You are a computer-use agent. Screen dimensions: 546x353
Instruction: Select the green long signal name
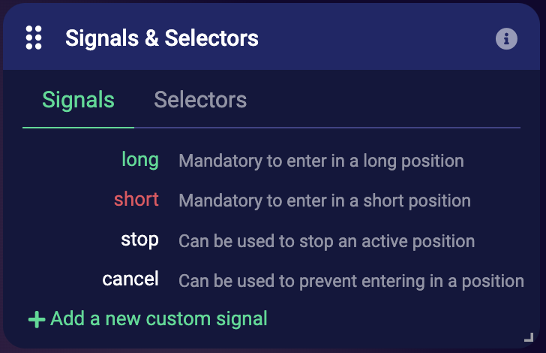coord(140,159)
